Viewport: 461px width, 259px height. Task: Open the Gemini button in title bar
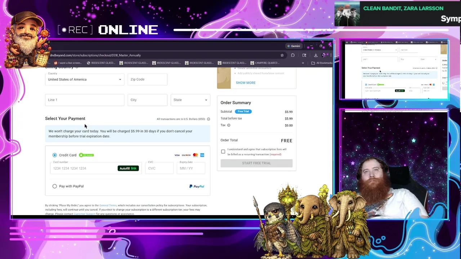pos(293,46)
